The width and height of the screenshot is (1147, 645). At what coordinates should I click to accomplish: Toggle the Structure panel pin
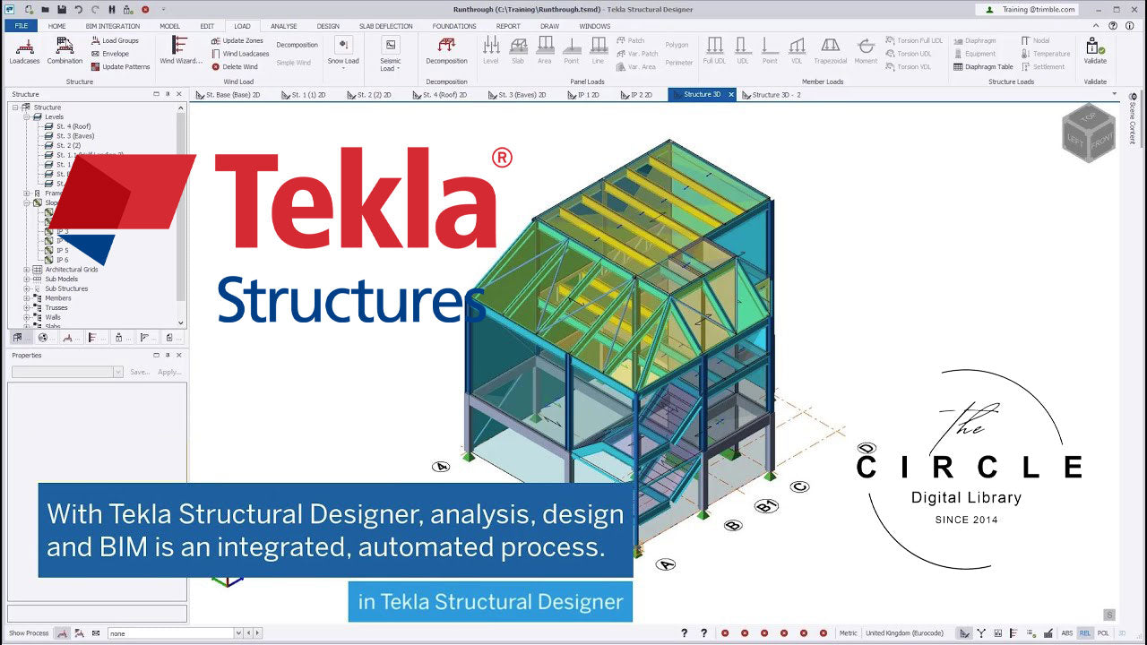click(168, 94)
